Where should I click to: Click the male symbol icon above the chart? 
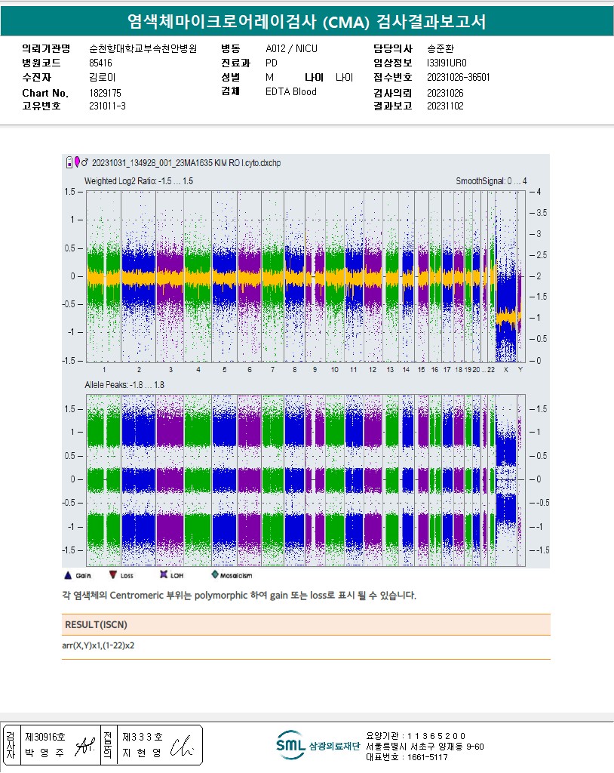84,162
